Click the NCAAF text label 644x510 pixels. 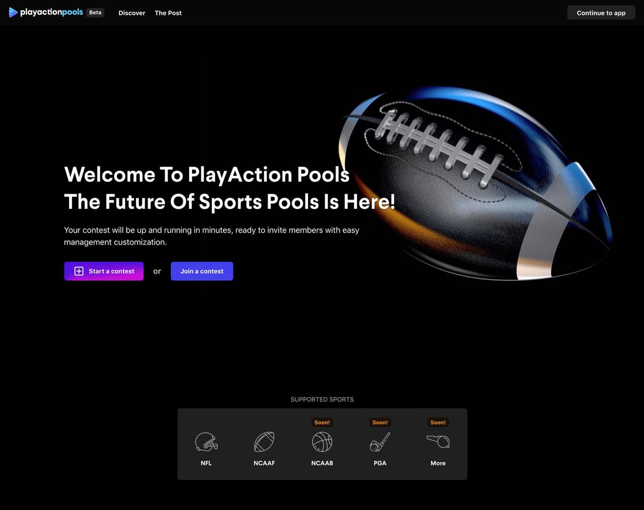pos(264,463)
